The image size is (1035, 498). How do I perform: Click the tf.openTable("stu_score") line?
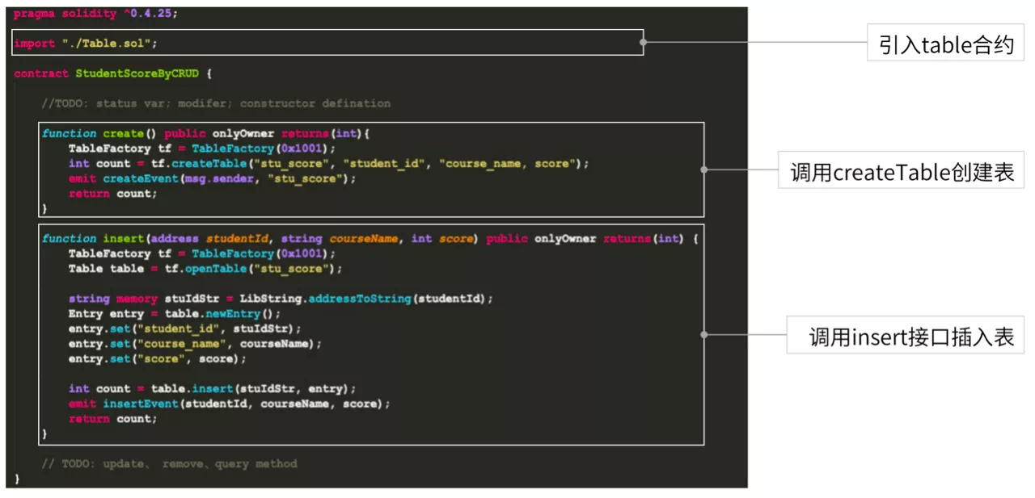pyautogui.click(x=205, y=269)
